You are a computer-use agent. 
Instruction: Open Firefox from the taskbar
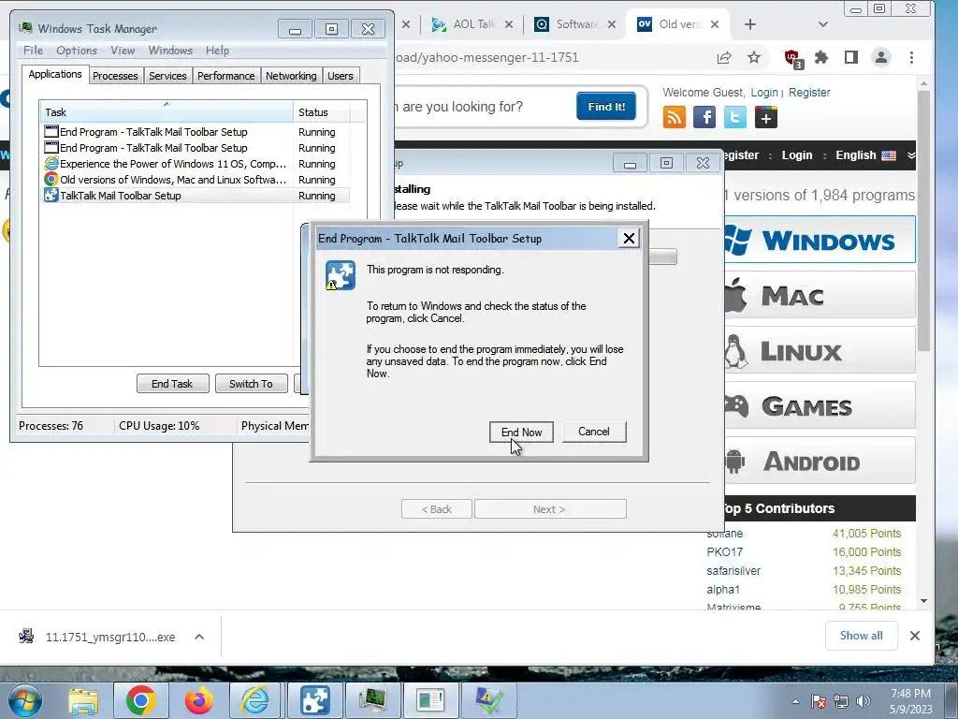pos(199,700)
